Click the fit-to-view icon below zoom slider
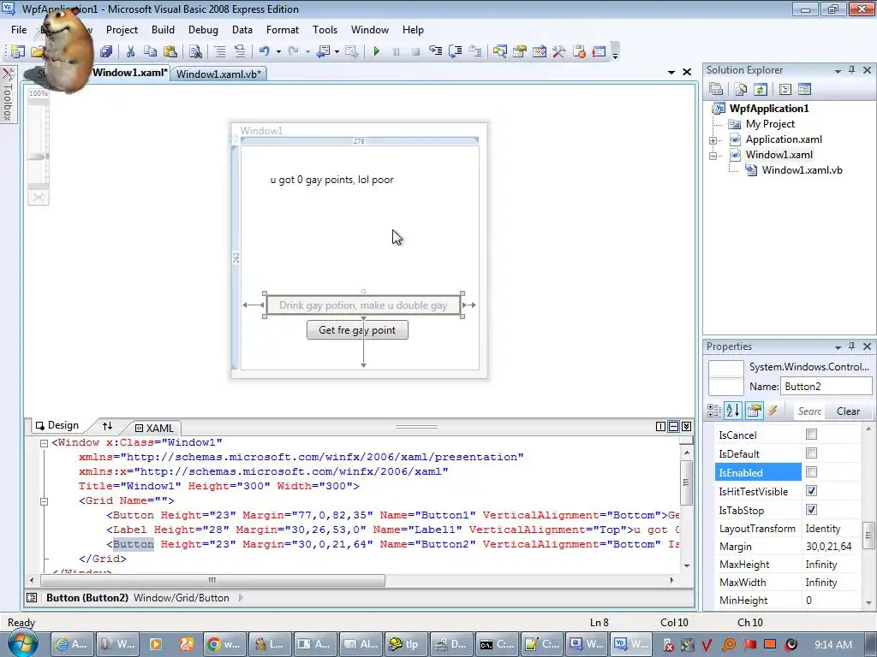Screen dimensions: 877x657 pos(38,198)
